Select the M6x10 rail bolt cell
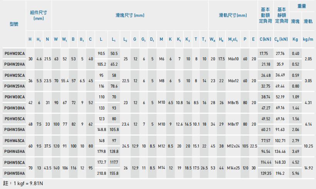316x189 pixels. [234, 59]
